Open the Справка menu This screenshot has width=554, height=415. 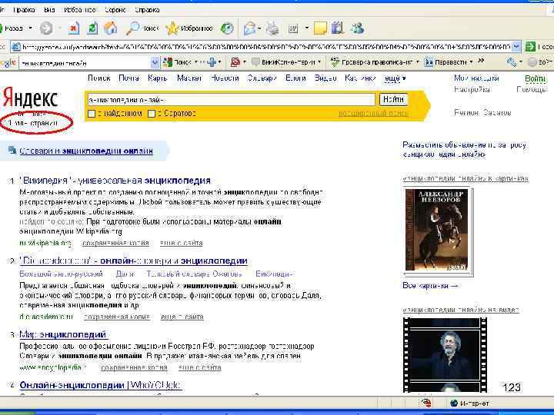147,10
